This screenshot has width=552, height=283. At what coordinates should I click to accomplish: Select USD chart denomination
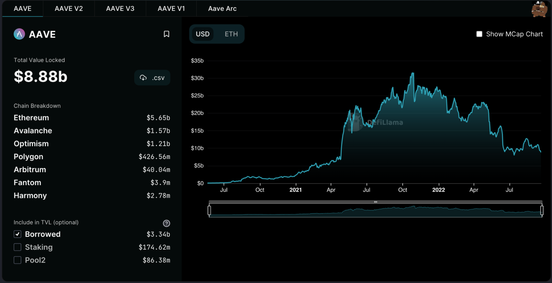pos(203,34)
